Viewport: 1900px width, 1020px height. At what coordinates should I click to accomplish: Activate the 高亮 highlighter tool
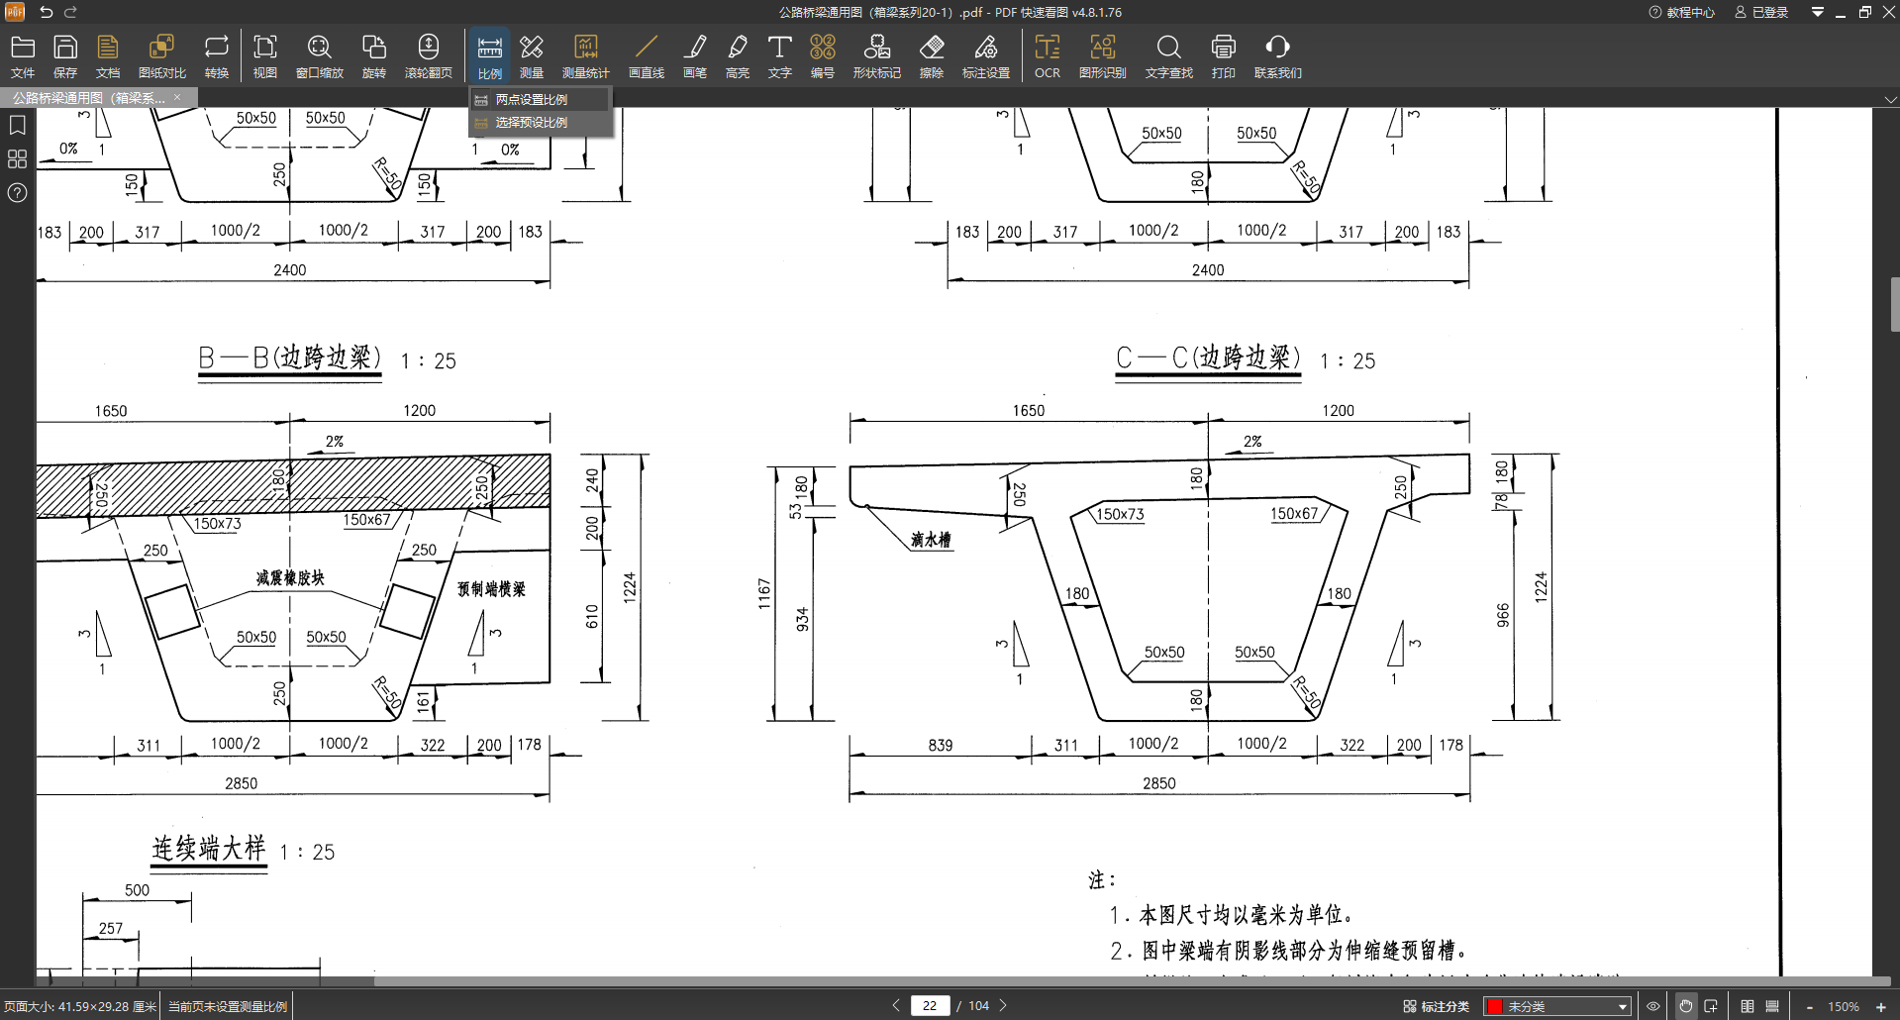click(x=737, y=55)
